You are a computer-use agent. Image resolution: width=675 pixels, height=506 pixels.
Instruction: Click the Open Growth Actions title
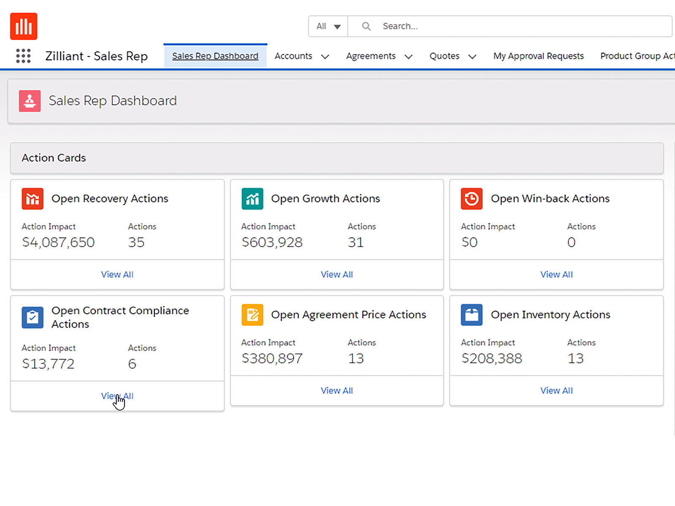326,199
